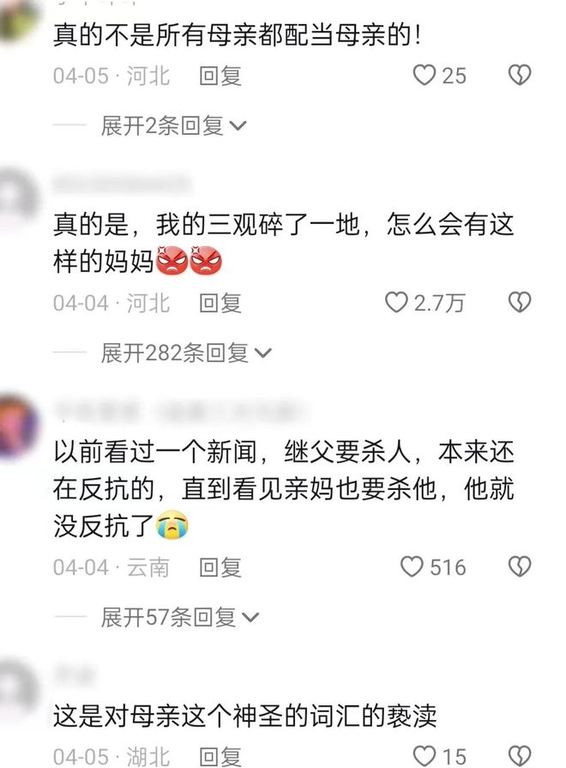
Task: Reply to the 04-05 河北 comment
Action: (220, 76)
